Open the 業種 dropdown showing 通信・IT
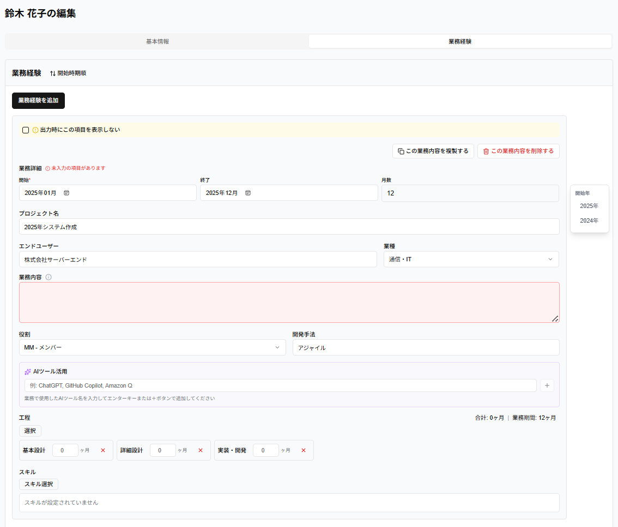This screenshot has width=618, height=527. pyautogui.click(x=471, y=259)
